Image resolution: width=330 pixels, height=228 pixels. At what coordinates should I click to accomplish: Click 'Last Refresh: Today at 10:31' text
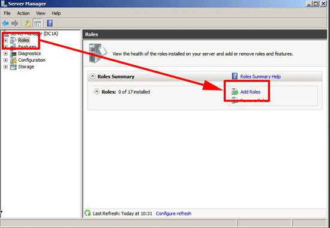point(122,214)
